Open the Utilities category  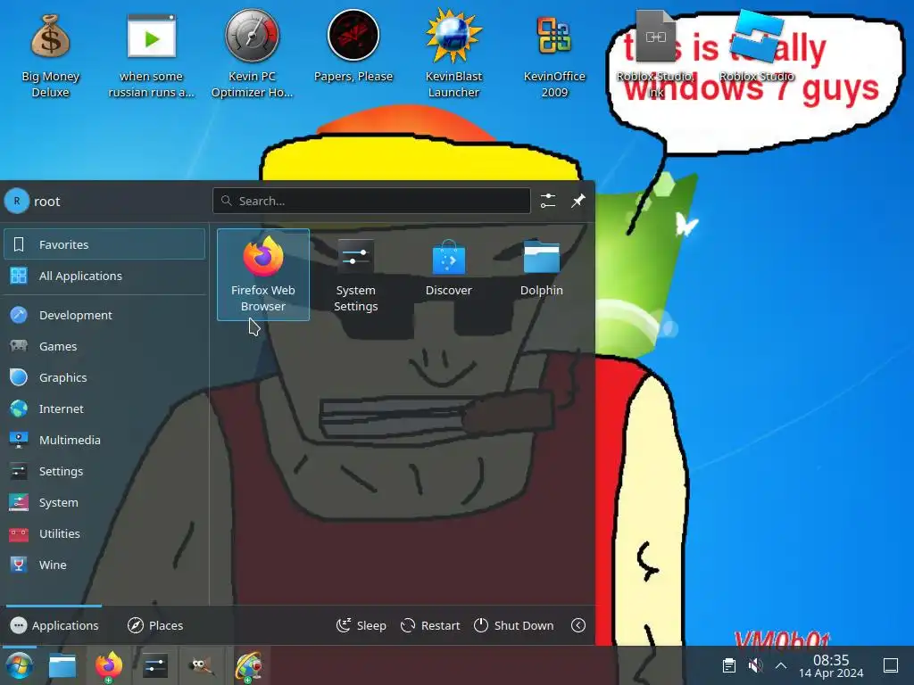[x=104, y=533]
